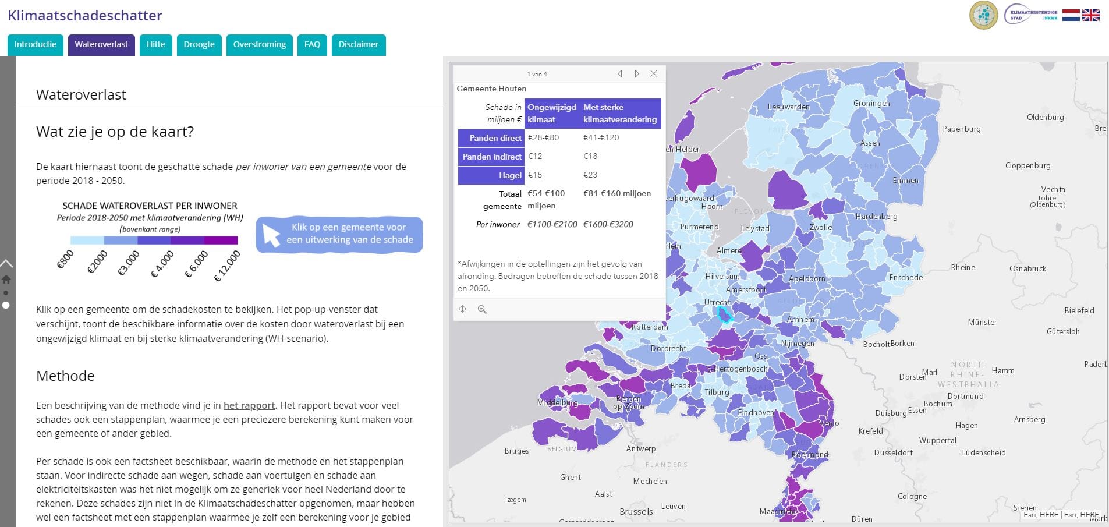Click the up chevron in side navigation
This screenshot has width=1109, height=527.
6,263
